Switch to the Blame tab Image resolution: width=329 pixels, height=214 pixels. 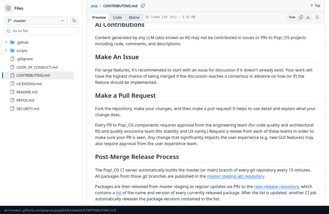pyautogui.click(x=134, y=17)
